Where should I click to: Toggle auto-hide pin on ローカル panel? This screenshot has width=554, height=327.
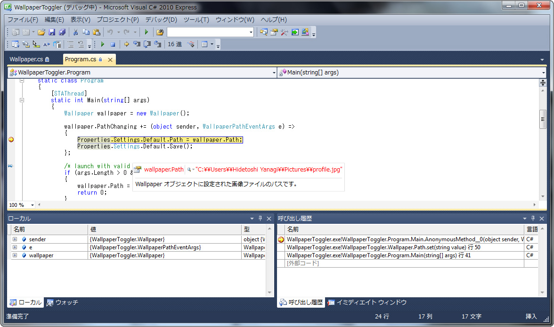[261, 219]
